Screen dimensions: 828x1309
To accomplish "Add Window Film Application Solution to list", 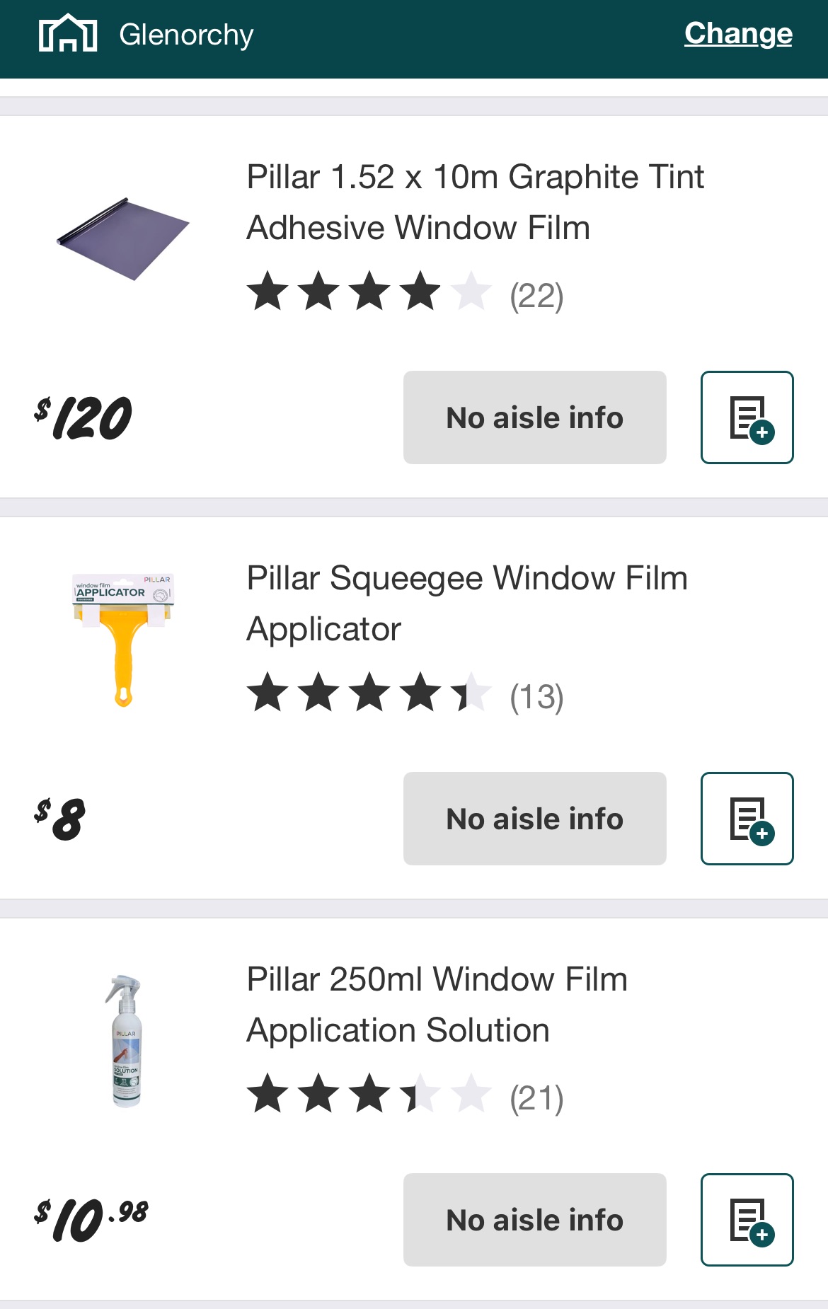I will point(747,1220).
